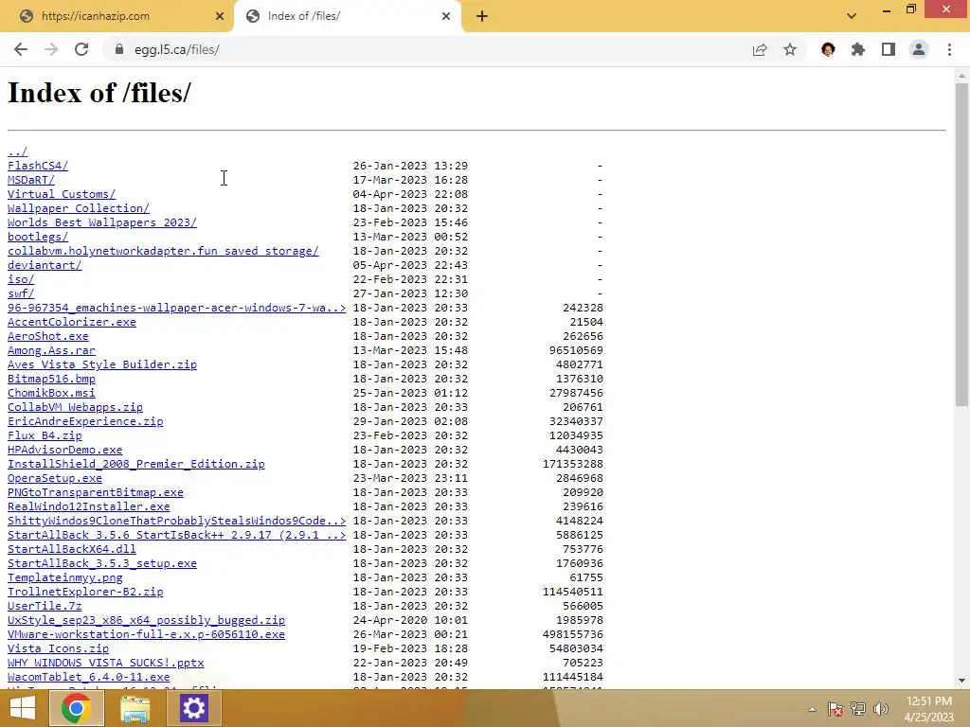Screen dimensions: 970x727
Task: Open the deviantart/ directory
Action: 45,265
